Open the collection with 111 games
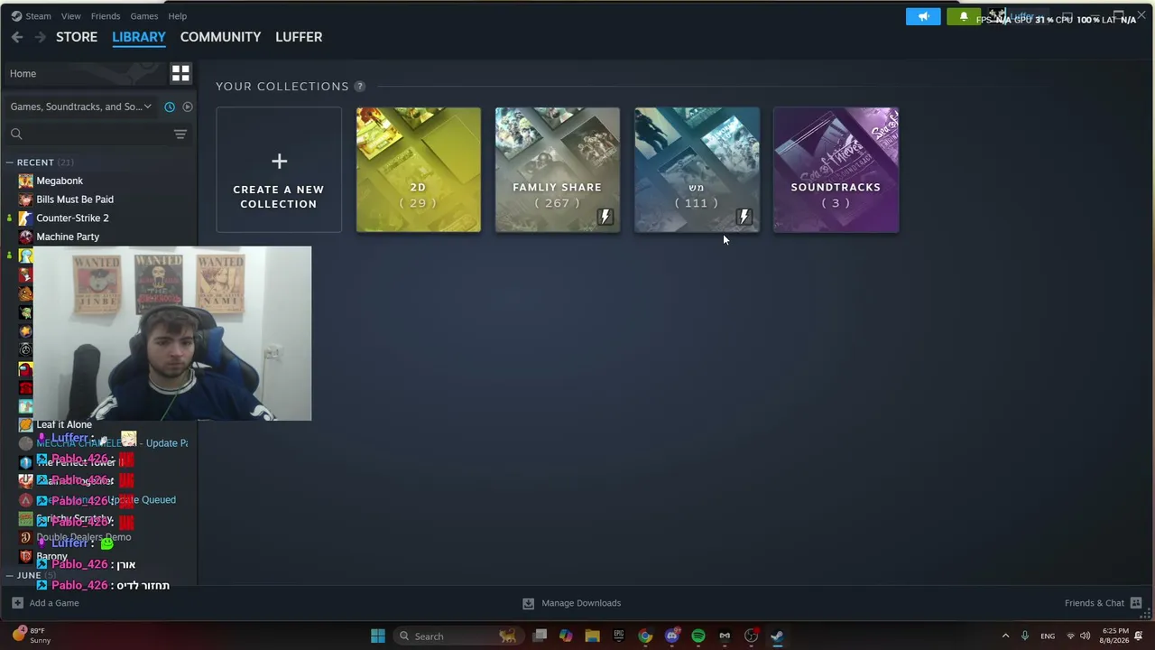Image resolution: width=1155 pixels, height=650 pixels. [x=697, y=170]
